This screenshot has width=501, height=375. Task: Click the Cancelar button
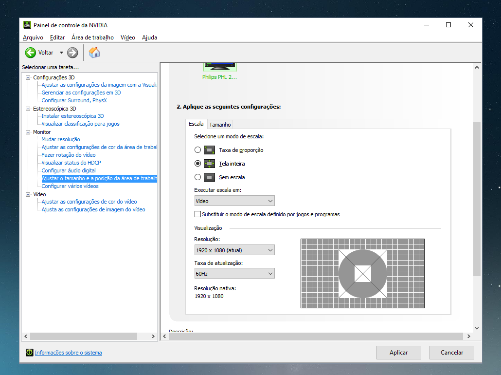(x=451, y=352)
